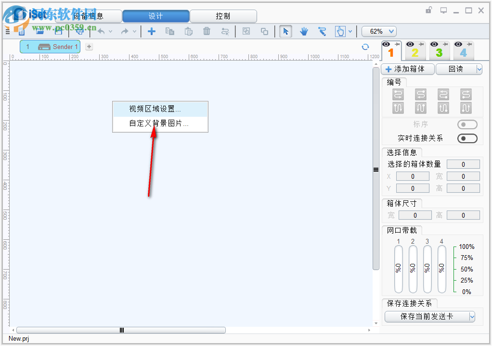Click port 1 load indicator slider
Image resolution: width=492 pixels, height=346 pixels.
pyautogui.click(x=398, y=270)
